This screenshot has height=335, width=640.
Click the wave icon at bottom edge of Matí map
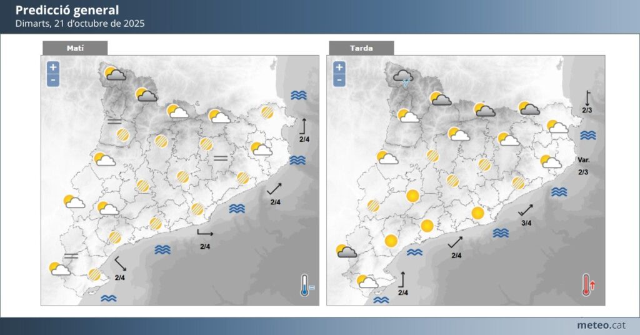coord(109,299)
